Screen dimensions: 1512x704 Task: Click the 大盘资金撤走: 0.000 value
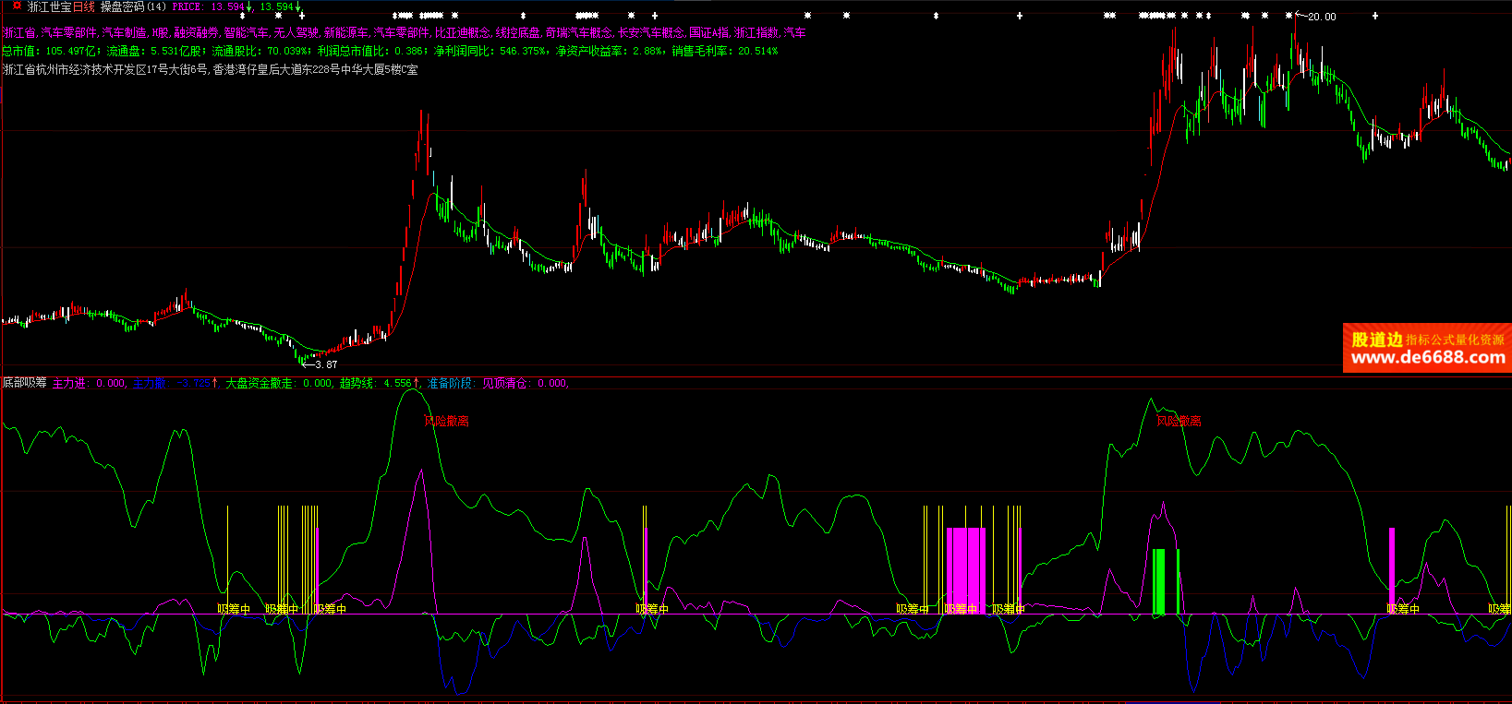[x=280, y=383]
